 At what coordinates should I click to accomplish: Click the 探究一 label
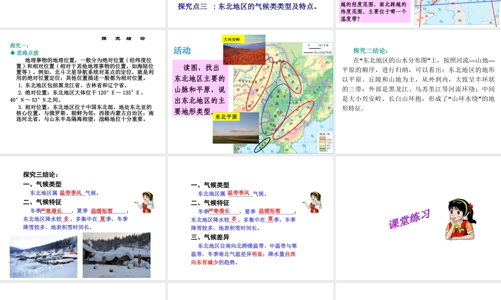19,45
